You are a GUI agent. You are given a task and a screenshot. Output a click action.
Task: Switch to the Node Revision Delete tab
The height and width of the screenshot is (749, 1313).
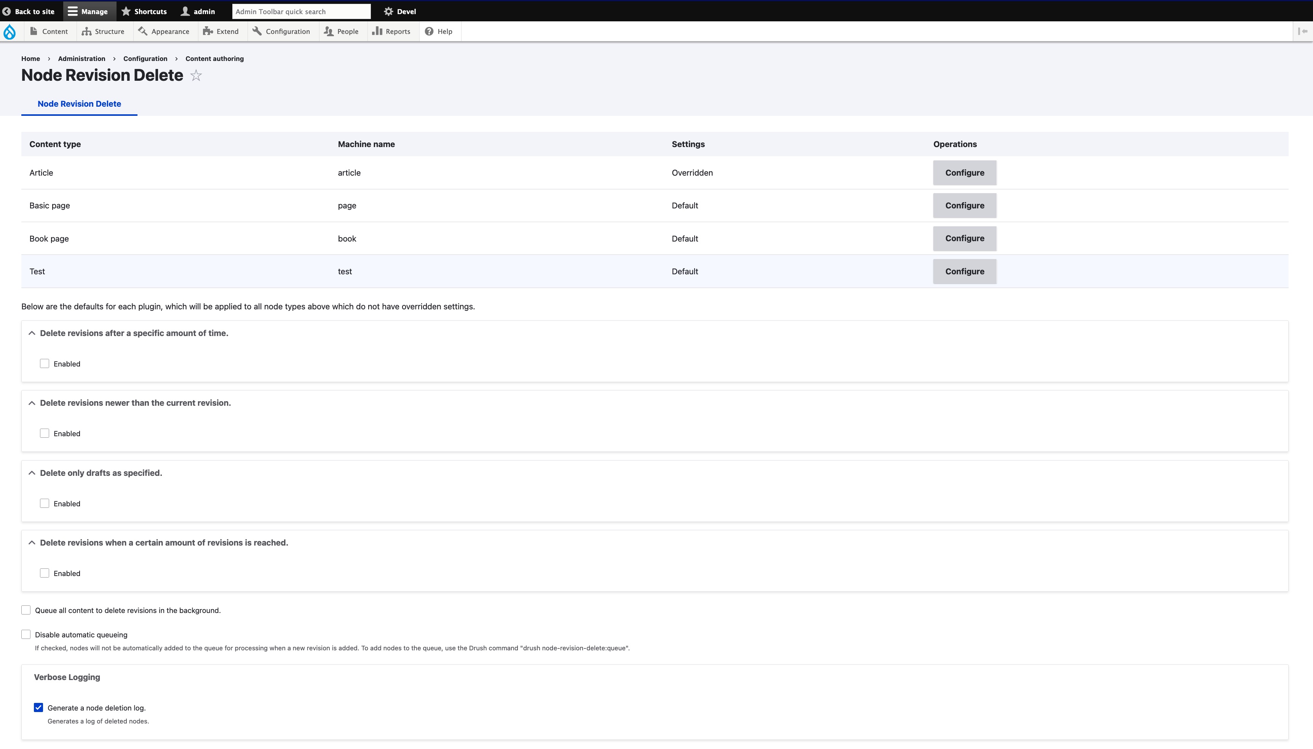[79, 103]
